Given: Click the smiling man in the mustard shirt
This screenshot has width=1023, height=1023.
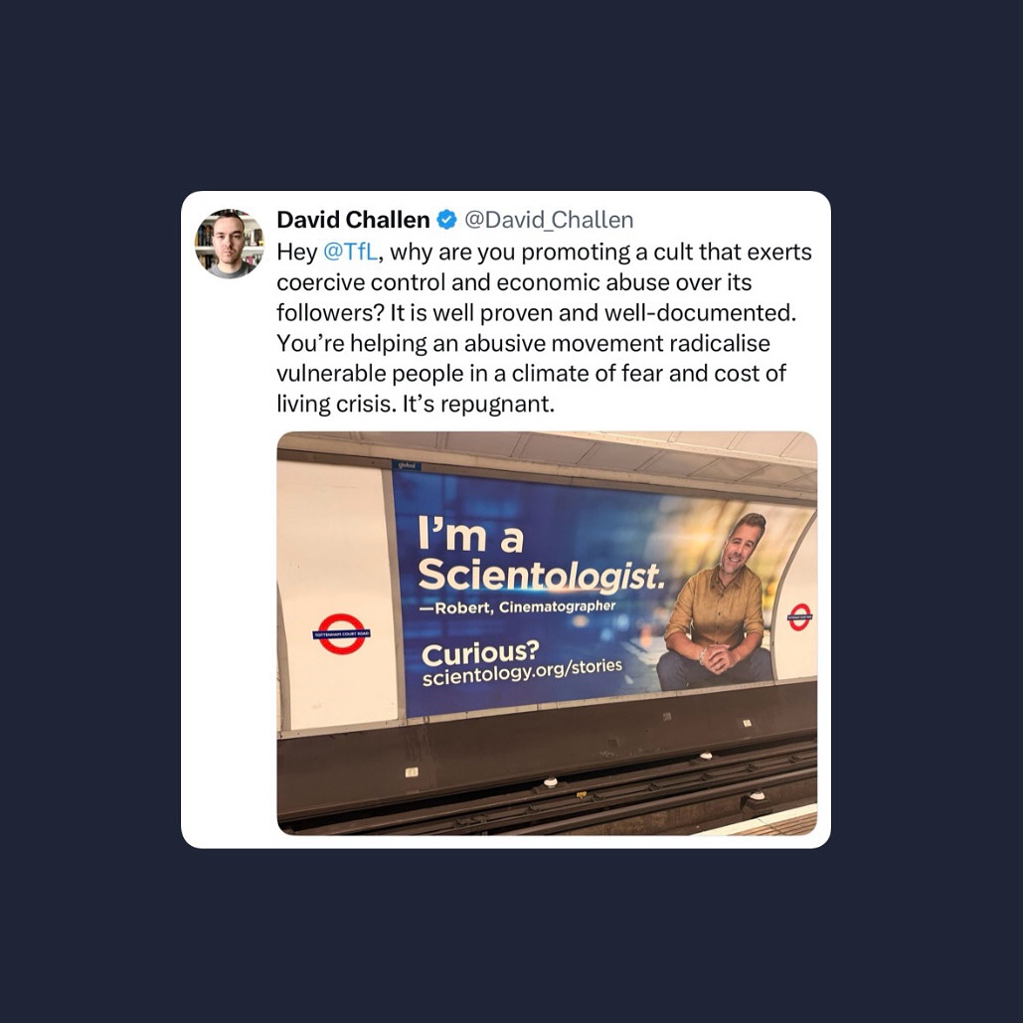Looking at the screenshot, I should 718,603.
